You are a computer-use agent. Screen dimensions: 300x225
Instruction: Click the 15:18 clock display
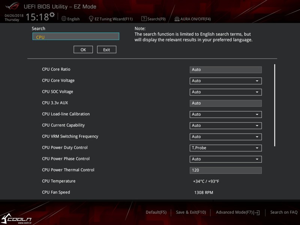point(37,17)
